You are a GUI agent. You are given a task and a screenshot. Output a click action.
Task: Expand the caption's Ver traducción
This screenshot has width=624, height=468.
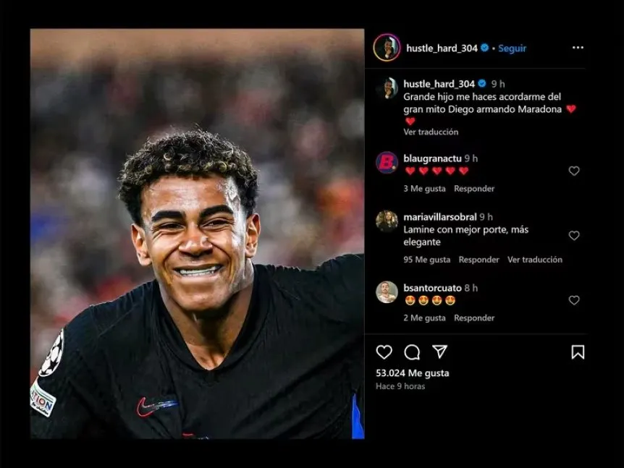click(431, 132)
